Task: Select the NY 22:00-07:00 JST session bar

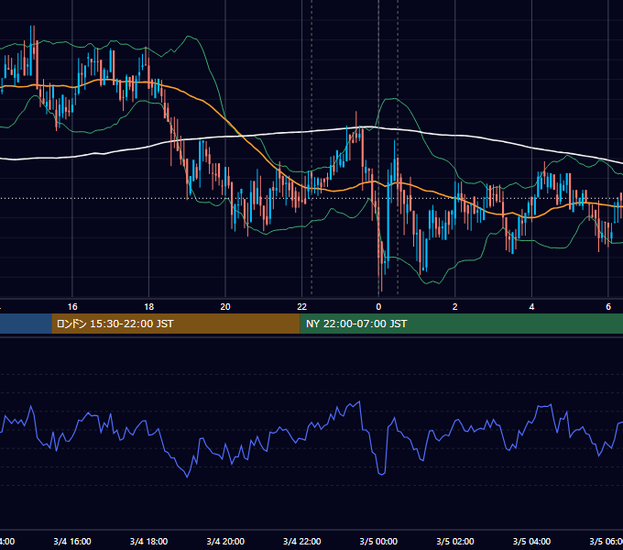Action: [461, 324]
